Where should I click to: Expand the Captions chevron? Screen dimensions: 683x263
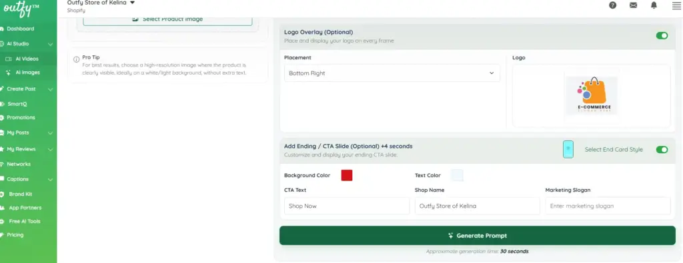51,179
